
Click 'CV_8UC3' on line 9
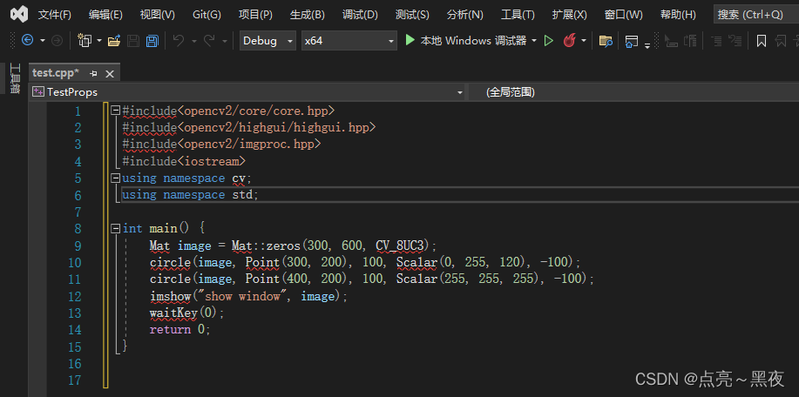pyautogui.click(x=399, y=246)
